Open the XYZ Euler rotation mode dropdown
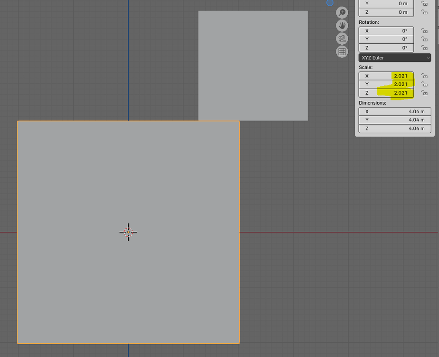The height and width of the screenshot is (357, 439). coord(395,58)
